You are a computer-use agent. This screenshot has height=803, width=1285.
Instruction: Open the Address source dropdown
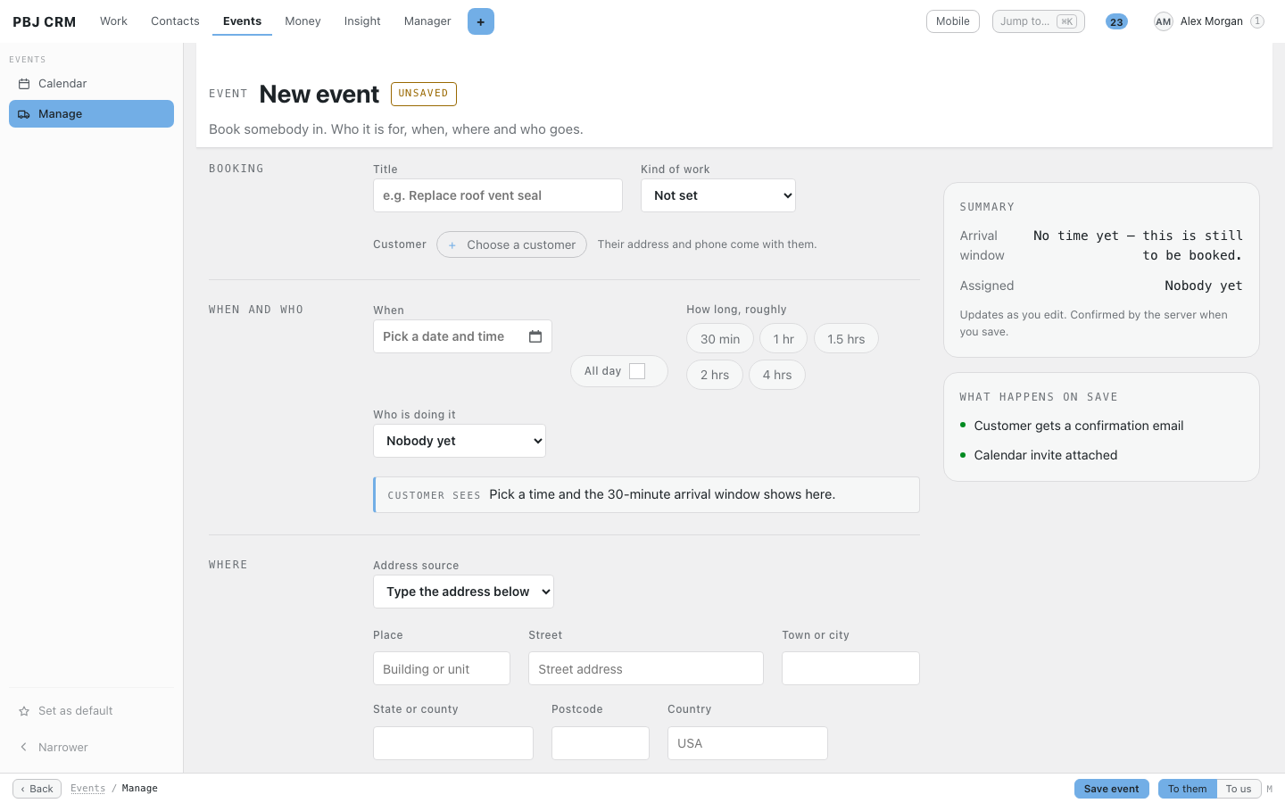coord(463,592)
